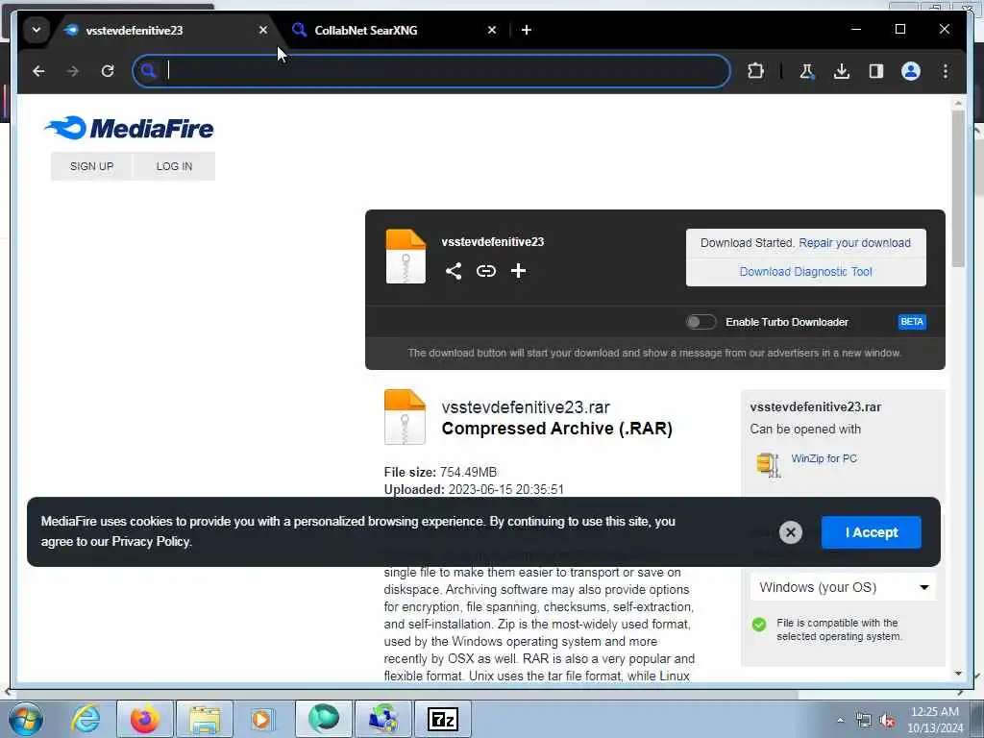
Task: Open the Windows (your OS) dropdown
Action: point(843,587)
